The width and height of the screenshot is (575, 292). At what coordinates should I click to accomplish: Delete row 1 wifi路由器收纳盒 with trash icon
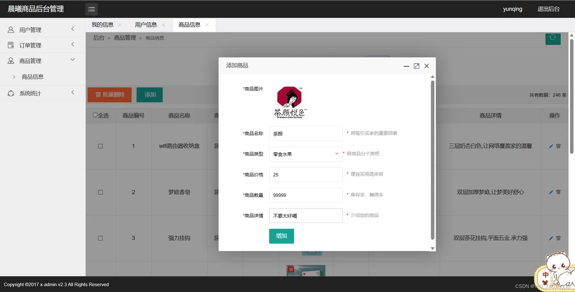pos(558,146)
